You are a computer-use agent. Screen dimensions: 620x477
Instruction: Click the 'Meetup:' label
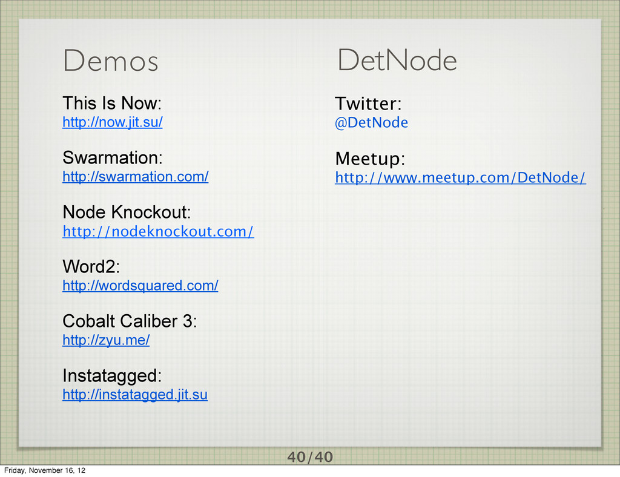click(370, 159)
